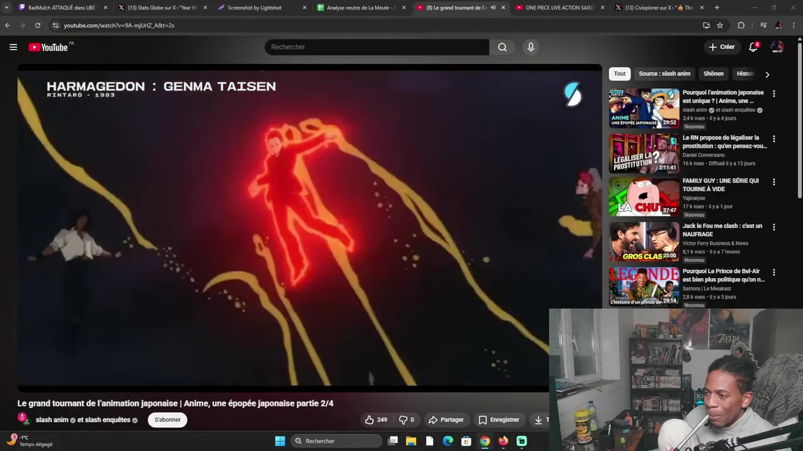803x451 pixels.
Task: Open weather widget showing -1°C
Action: [x=29, y=441]
